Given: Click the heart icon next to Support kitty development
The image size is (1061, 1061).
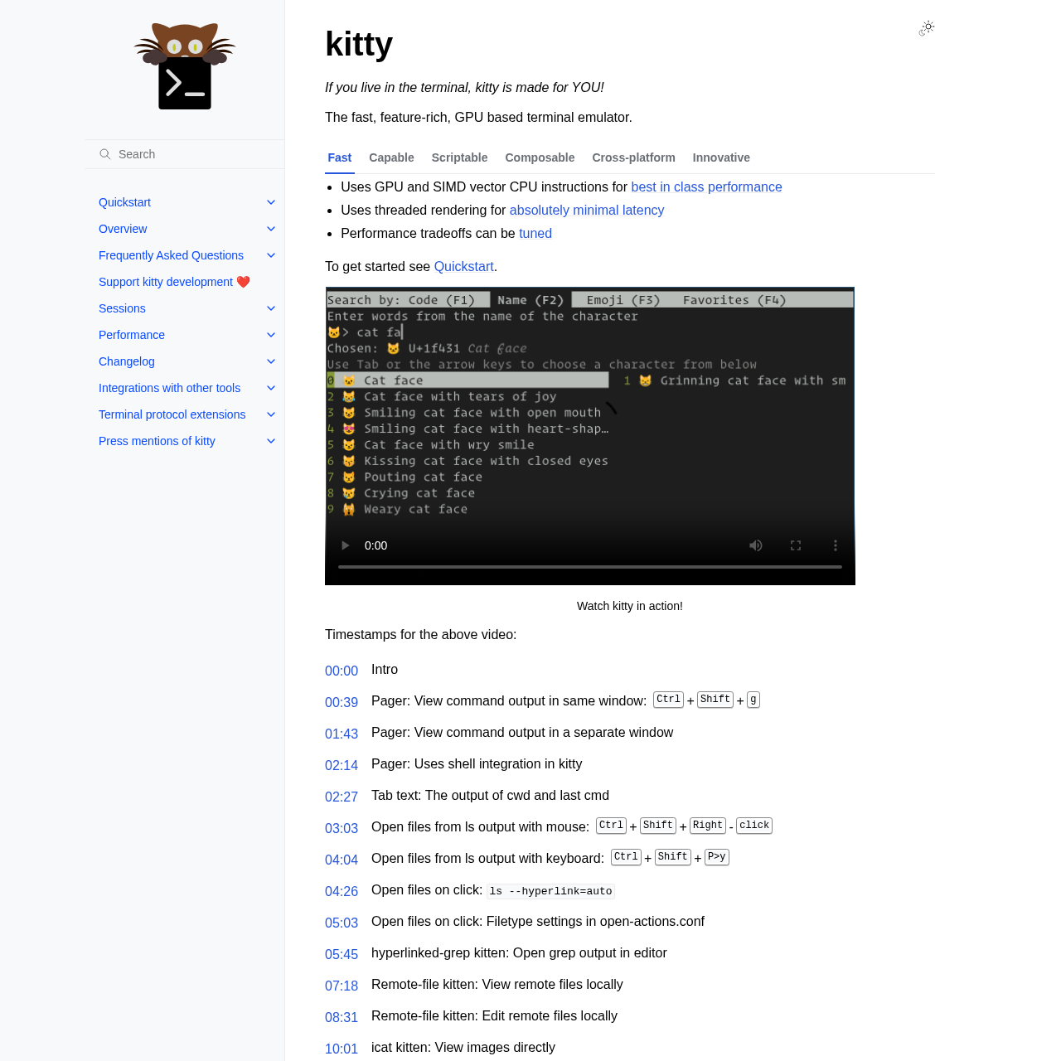Looking at the screenshot, I should click(243, 281).
